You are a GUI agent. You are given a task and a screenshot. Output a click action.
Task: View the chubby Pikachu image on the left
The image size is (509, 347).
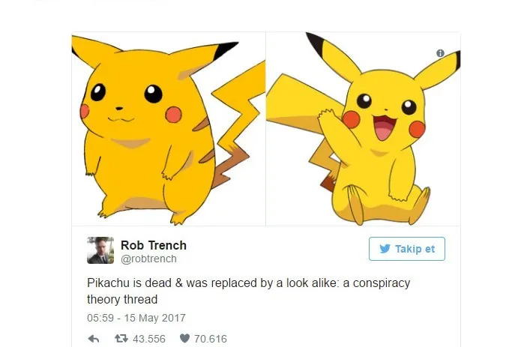[169, 129]
